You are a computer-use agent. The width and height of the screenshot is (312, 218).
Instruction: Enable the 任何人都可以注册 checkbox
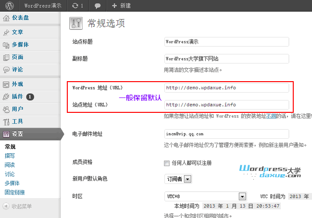[167, 163]
